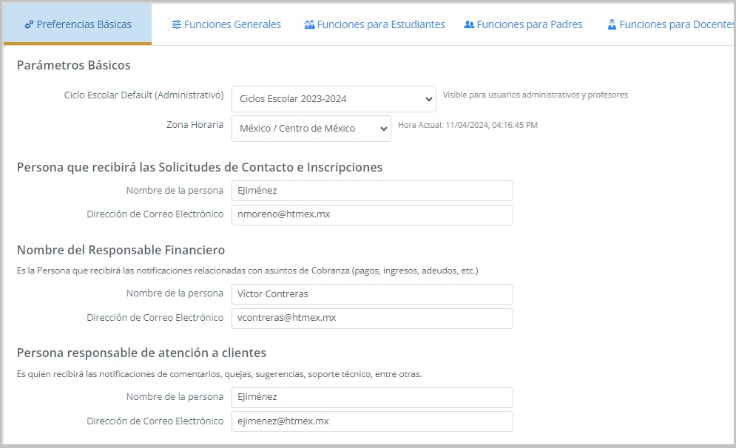The height and width of the screenshot is (448, 736).
Task: Click the parents icon beside Funciones para Padres
Action: tap(469, 24)
